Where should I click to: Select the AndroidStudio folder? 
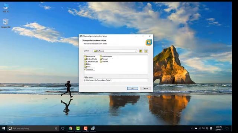91,59
